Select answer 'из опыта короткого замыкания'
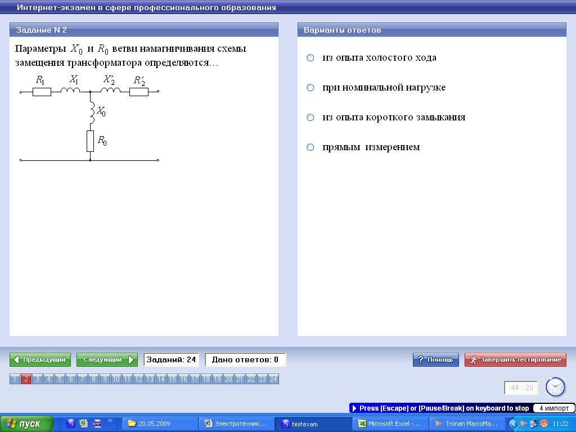The height and width of the screenshot is (432, 576). pos(310,118)
